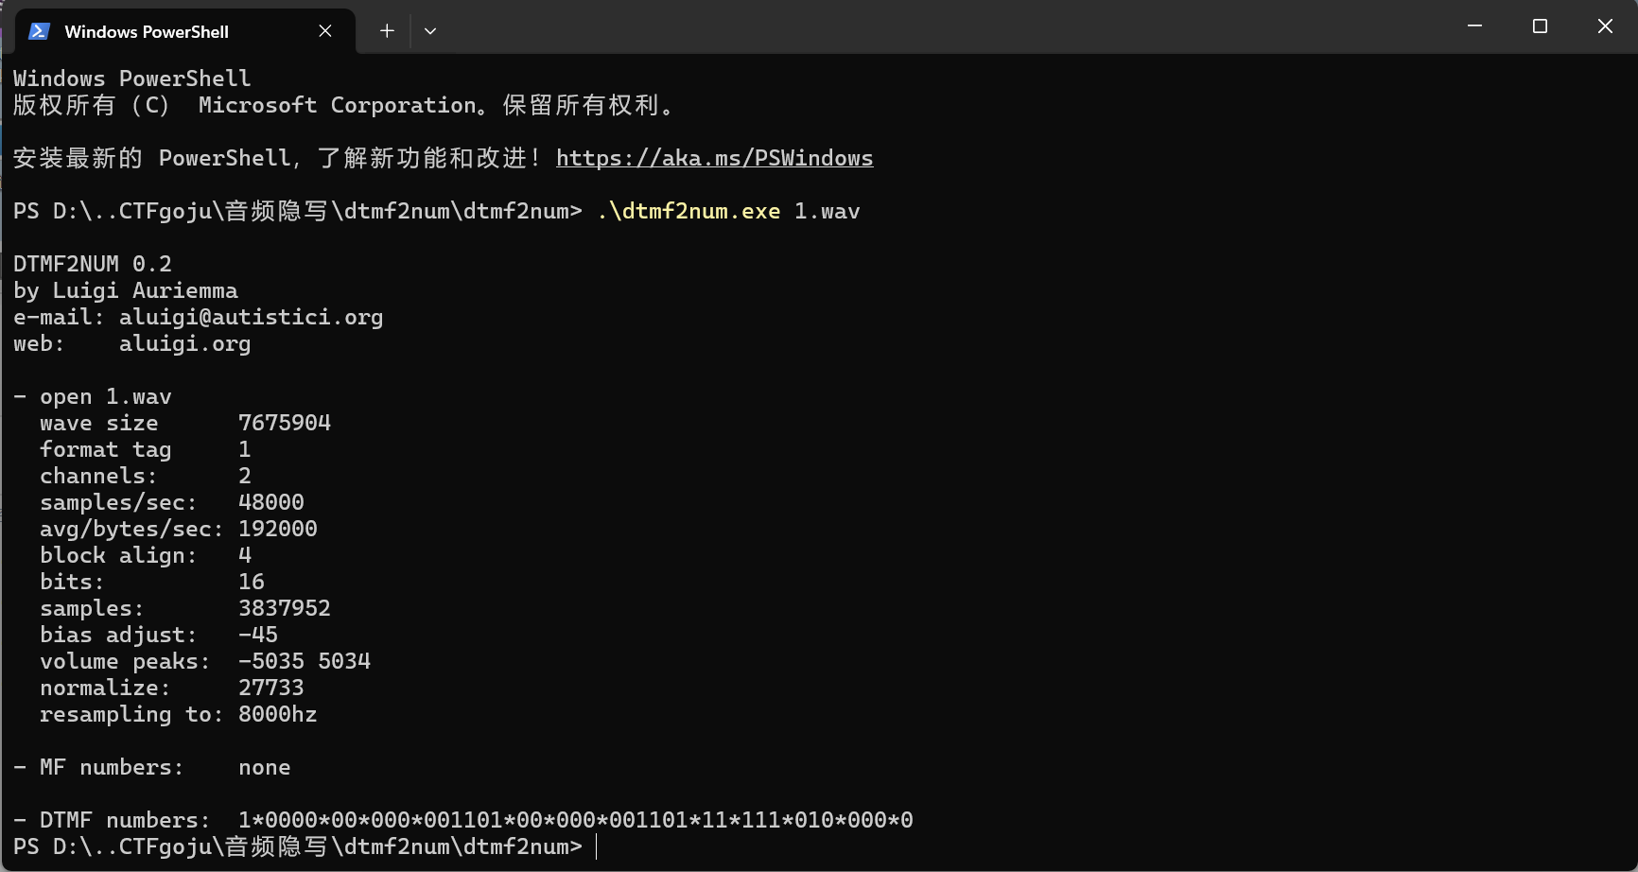Close the terminal window

1605,26
